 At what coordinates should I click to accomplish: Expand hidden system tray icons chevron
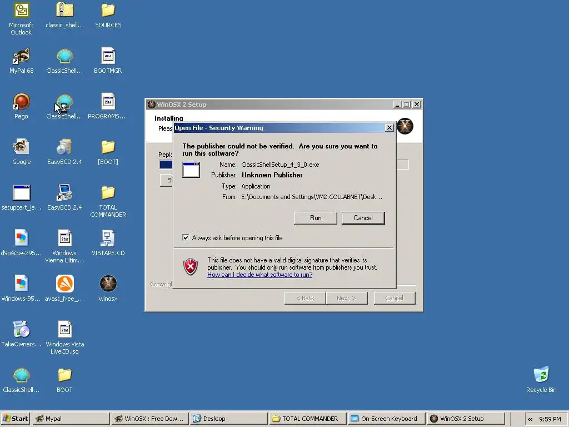[x=530, y=419]
